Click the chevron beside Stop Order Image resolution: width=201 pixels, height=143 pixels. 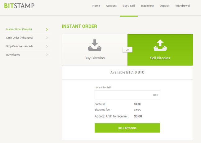[x=47, y=46]
